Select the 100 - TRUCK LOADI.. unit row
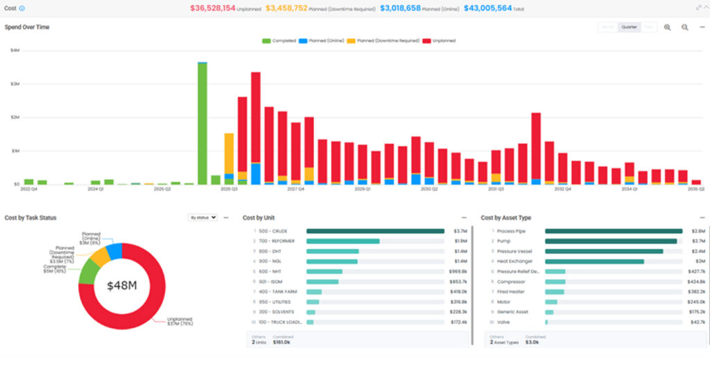 tap(360, 322)
